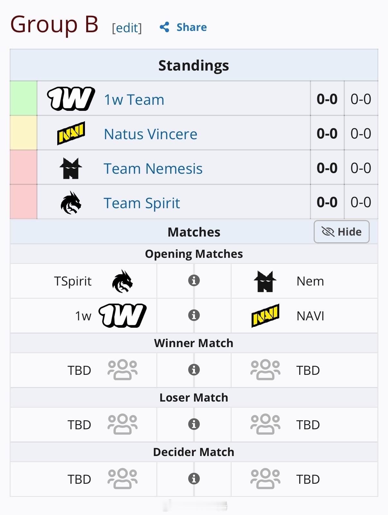Click the Share icon next to Group B
This screenshot has height=515, width=388.
click(x=164, y=27)
